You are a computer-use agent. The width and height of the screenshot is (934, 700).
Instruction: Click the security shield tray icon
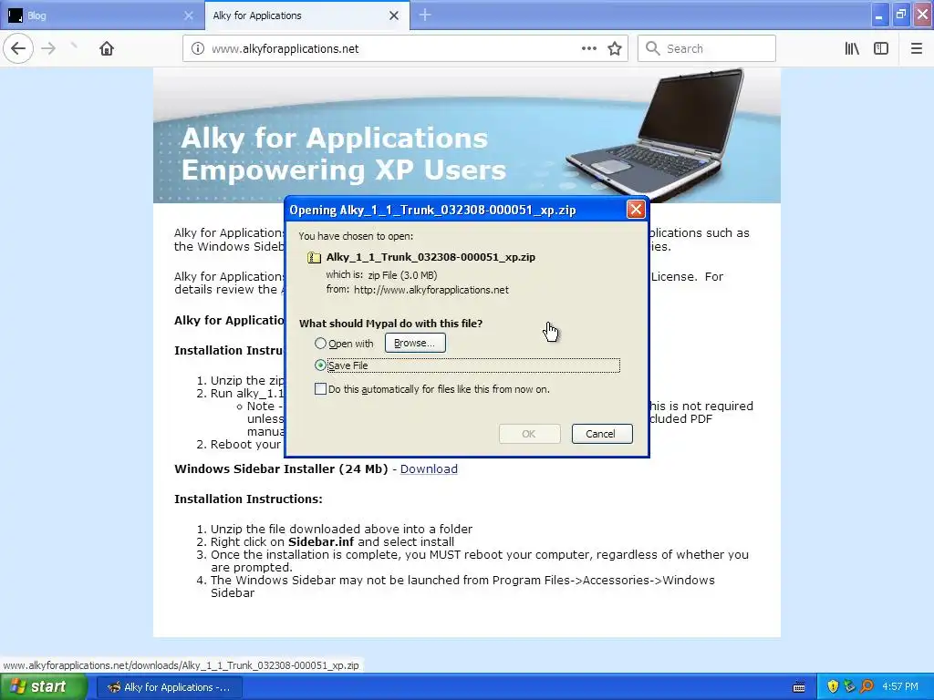[x=833, y=687]
